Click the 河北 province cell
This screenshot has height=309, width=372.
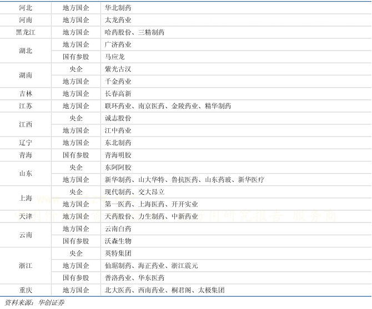tap(26, 8)
